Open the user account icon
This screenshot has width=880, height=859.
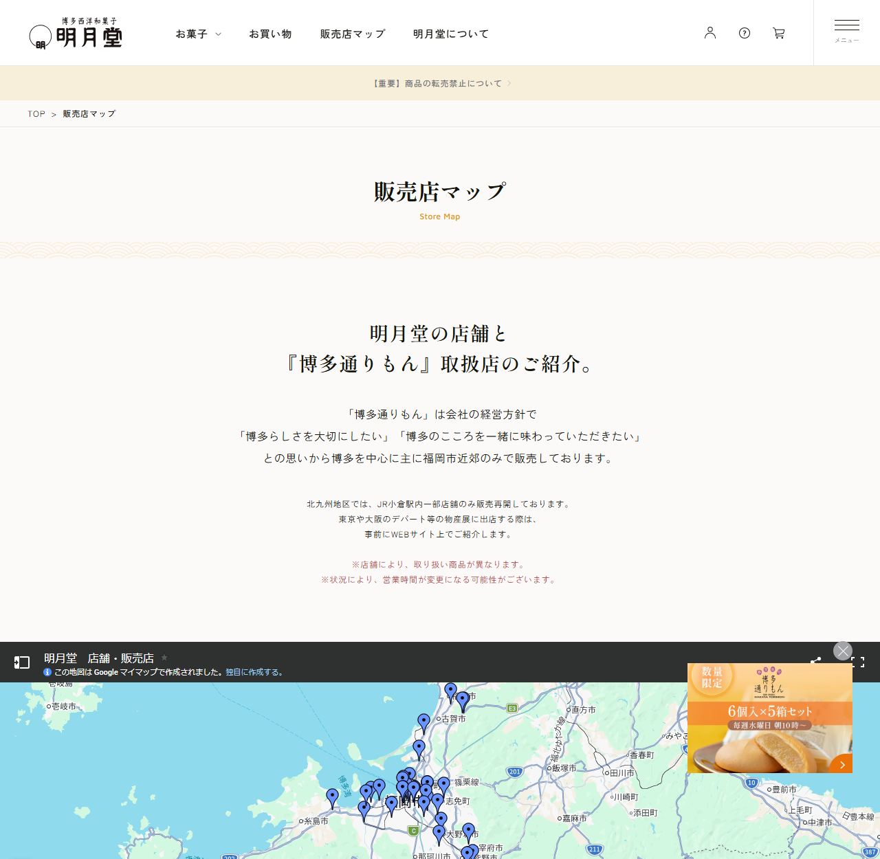tap(710, 33)
